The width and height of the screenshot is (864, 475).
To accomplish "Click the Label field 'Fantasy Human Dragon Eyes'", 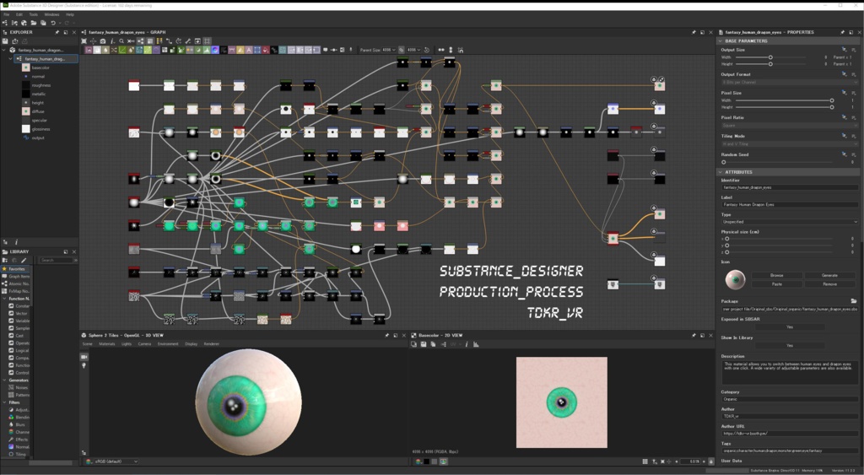I will 790,204.
